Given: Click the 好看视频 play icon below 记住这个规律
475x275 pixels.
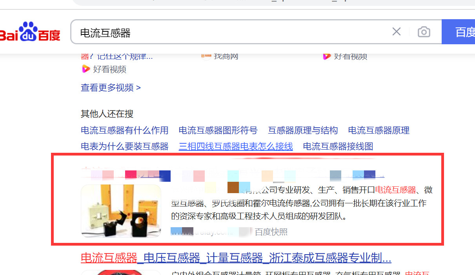Looking at the screenshot, I should tap(86, 69).
